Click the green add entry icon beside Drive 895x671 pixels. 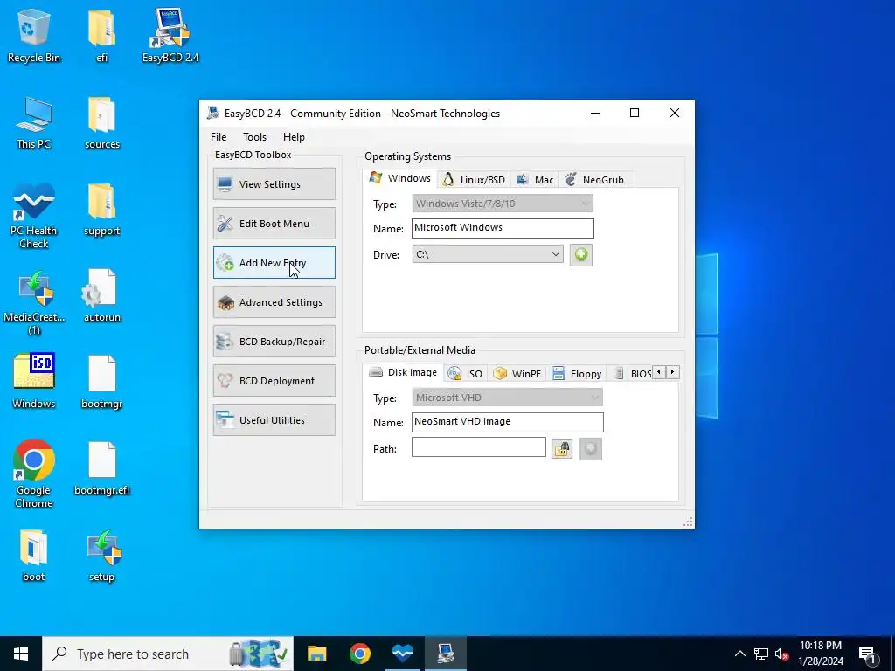click(581, 254)
